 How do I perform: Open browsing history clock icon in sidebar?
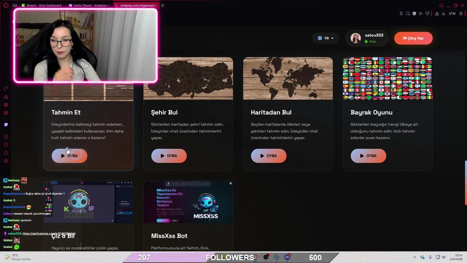(x=6, y=145)
